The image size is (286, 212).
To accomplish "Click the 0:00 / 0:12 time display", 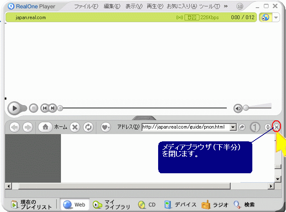I will 243,17.
